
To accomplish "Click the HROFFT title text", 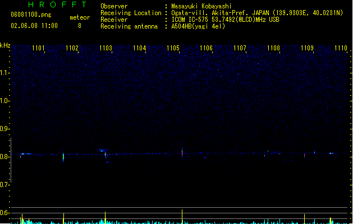I will [x=57, y=4].
